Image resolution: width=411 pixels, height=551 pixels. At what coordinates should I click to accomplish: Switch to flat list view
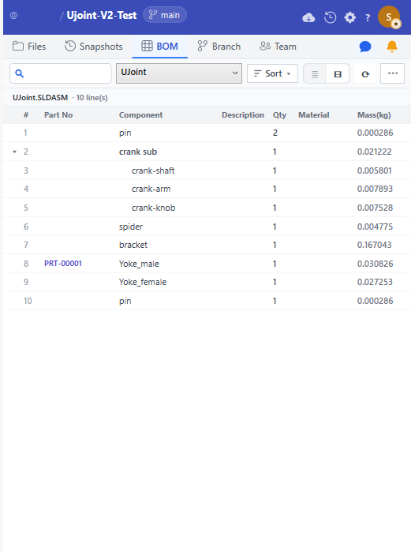pos(315,73)
